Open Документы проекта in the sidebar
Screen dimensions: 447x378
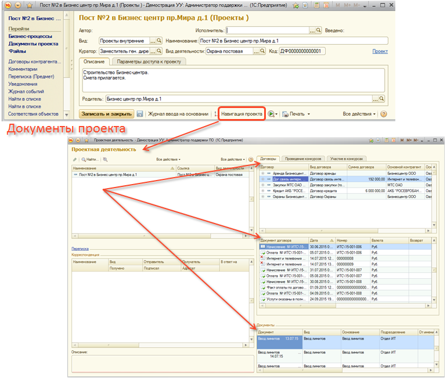33,44
